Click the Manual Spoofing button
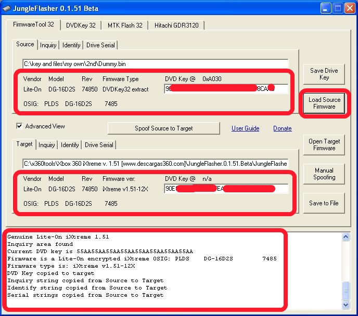Viewport: 358px width, 316px height. (x=324, y=174)
